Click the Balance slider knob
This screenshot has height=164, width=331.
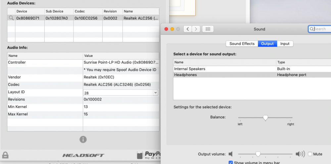coord(265,118)
